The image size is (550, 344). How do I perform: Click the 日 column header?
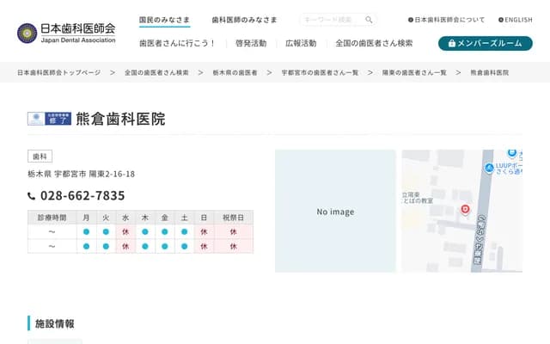(204, 218)
